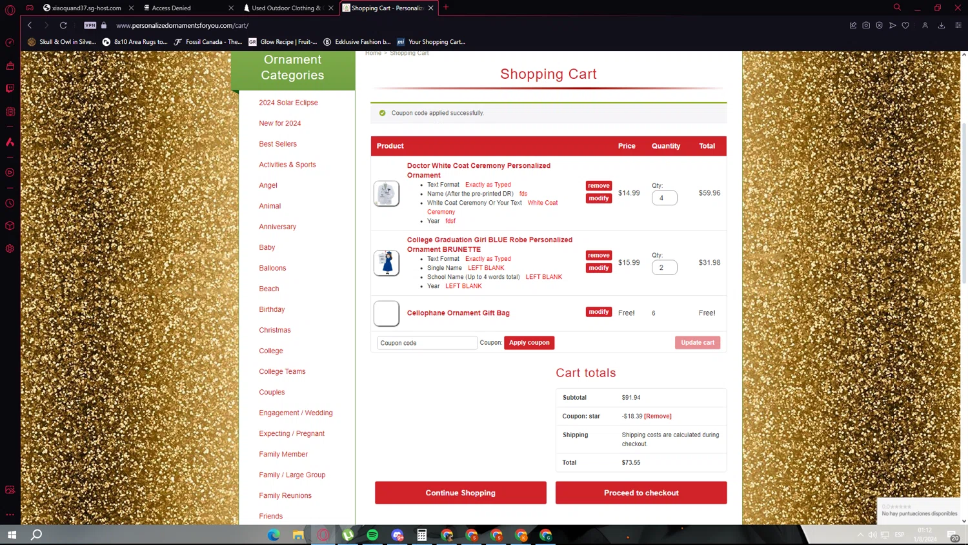The image size is (968, 545).
Task: Open Spotify from the taskbar
Action: pos(372,535)
